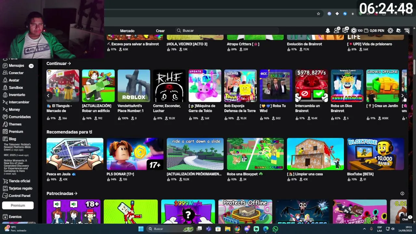The image size is (416, 234).
Task: Open friend requests icon with 0 badge
Action: [x=337, y=31]
